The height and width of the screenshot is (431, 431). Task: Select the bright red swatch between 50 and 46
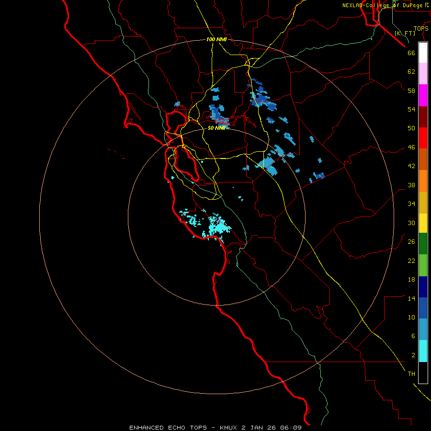423,138
